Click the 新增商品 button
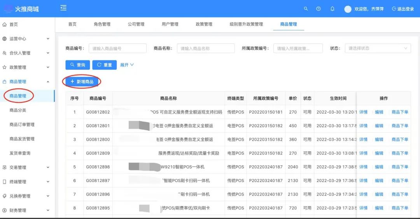Screen dimensions: 420x219 (x=82, y=81)
